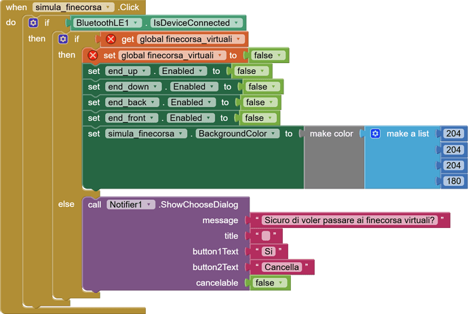Viewport: 468px width, 314px height.
Task: Click the gear icon on the outer if block
Action: tap(33, 23)
